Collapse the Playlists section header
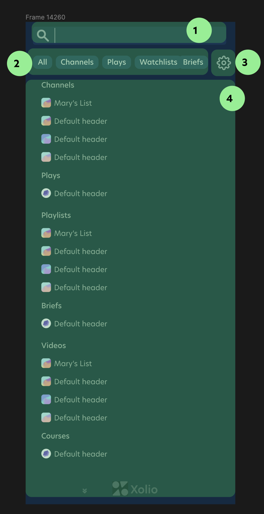 coord(56,215)
